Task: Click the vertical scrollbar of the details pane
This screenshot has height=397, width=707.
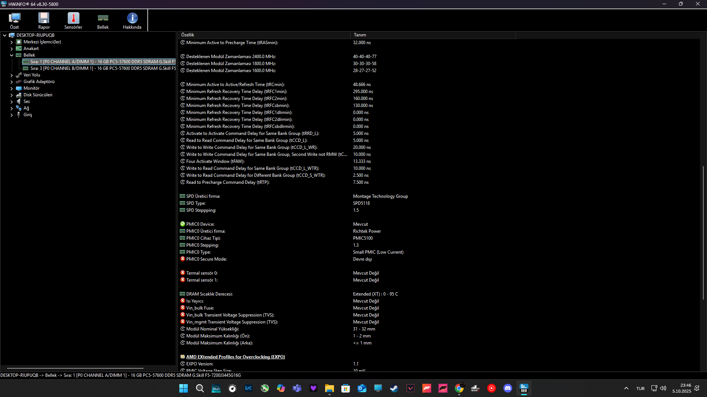Action: coord(703,233)
